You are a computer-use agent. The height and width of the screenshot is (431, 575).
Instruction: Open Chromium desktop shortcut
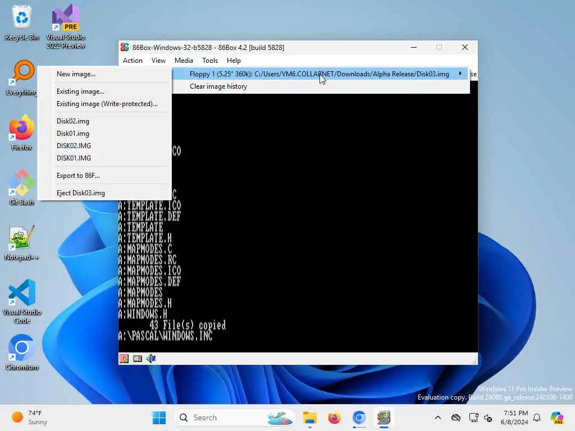coord(22,352)
